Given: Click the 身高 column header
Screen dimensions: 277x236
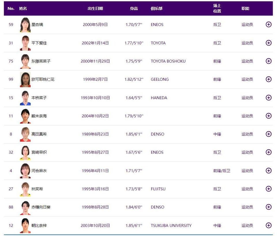Looking at the screenshot, I should (x=134, y=8).
